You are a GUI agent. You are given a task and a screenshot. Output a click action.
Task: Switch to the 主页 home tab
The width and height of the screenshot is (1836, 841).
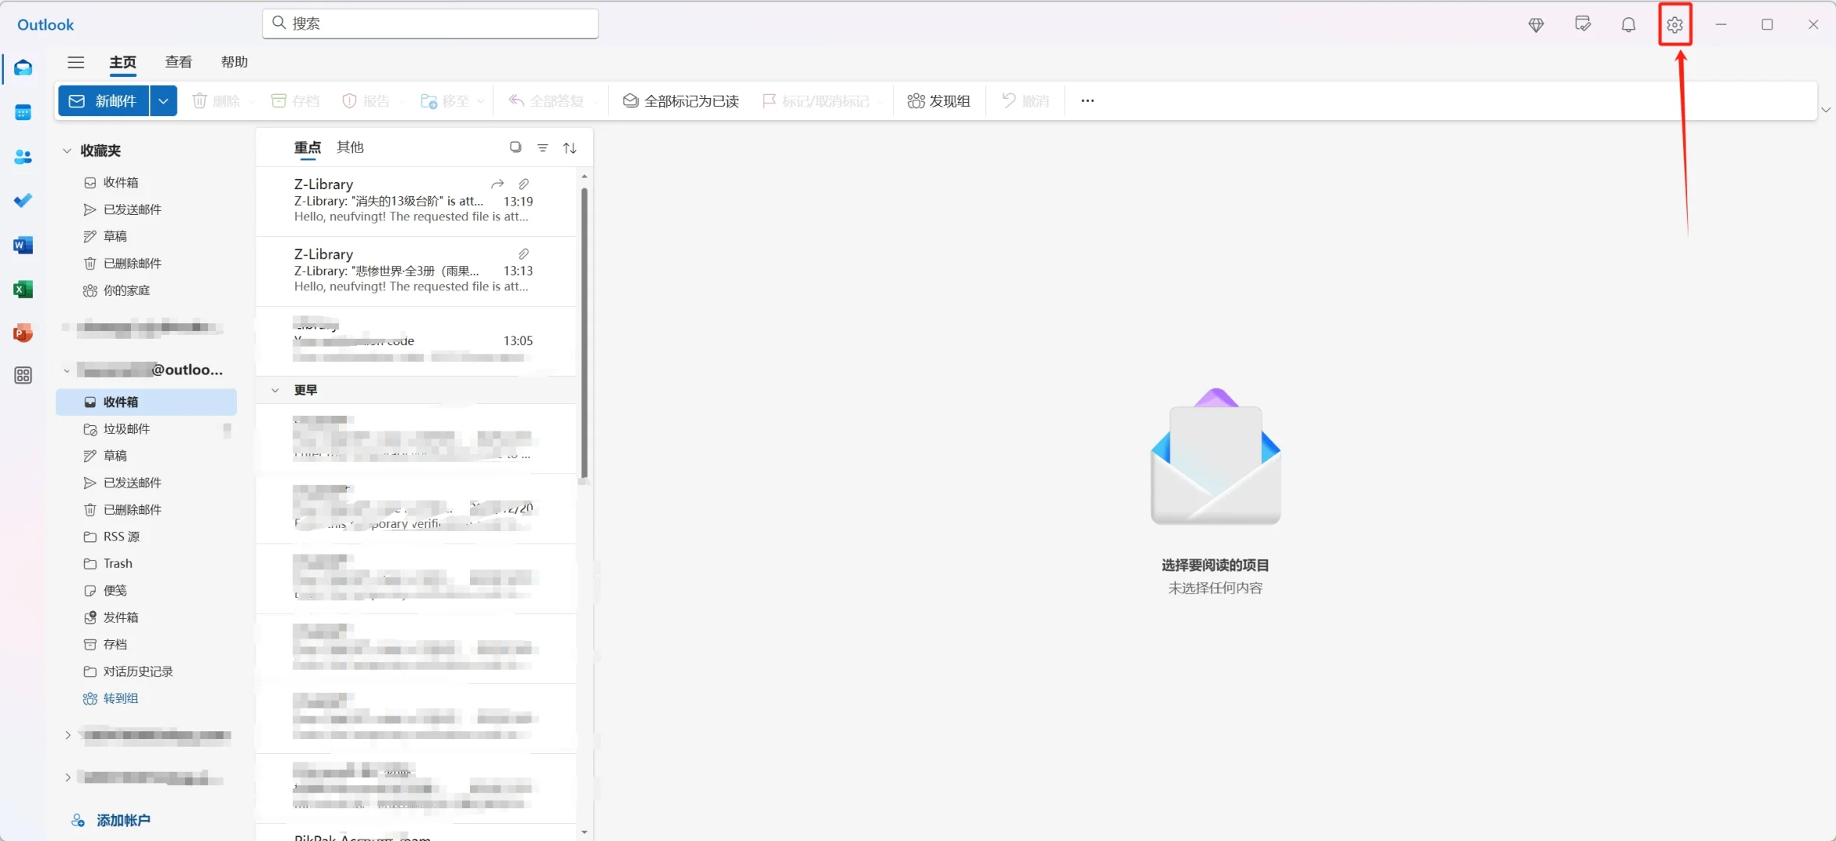pyautogui.click(x=122, y=62)
